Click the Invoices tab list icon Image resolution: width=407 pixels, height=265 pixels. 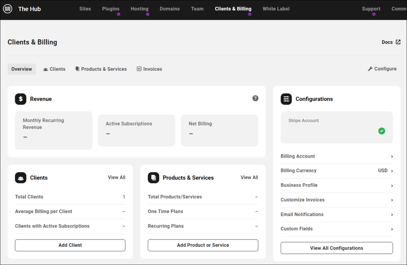pyautogui.click(x=139, y=69)
